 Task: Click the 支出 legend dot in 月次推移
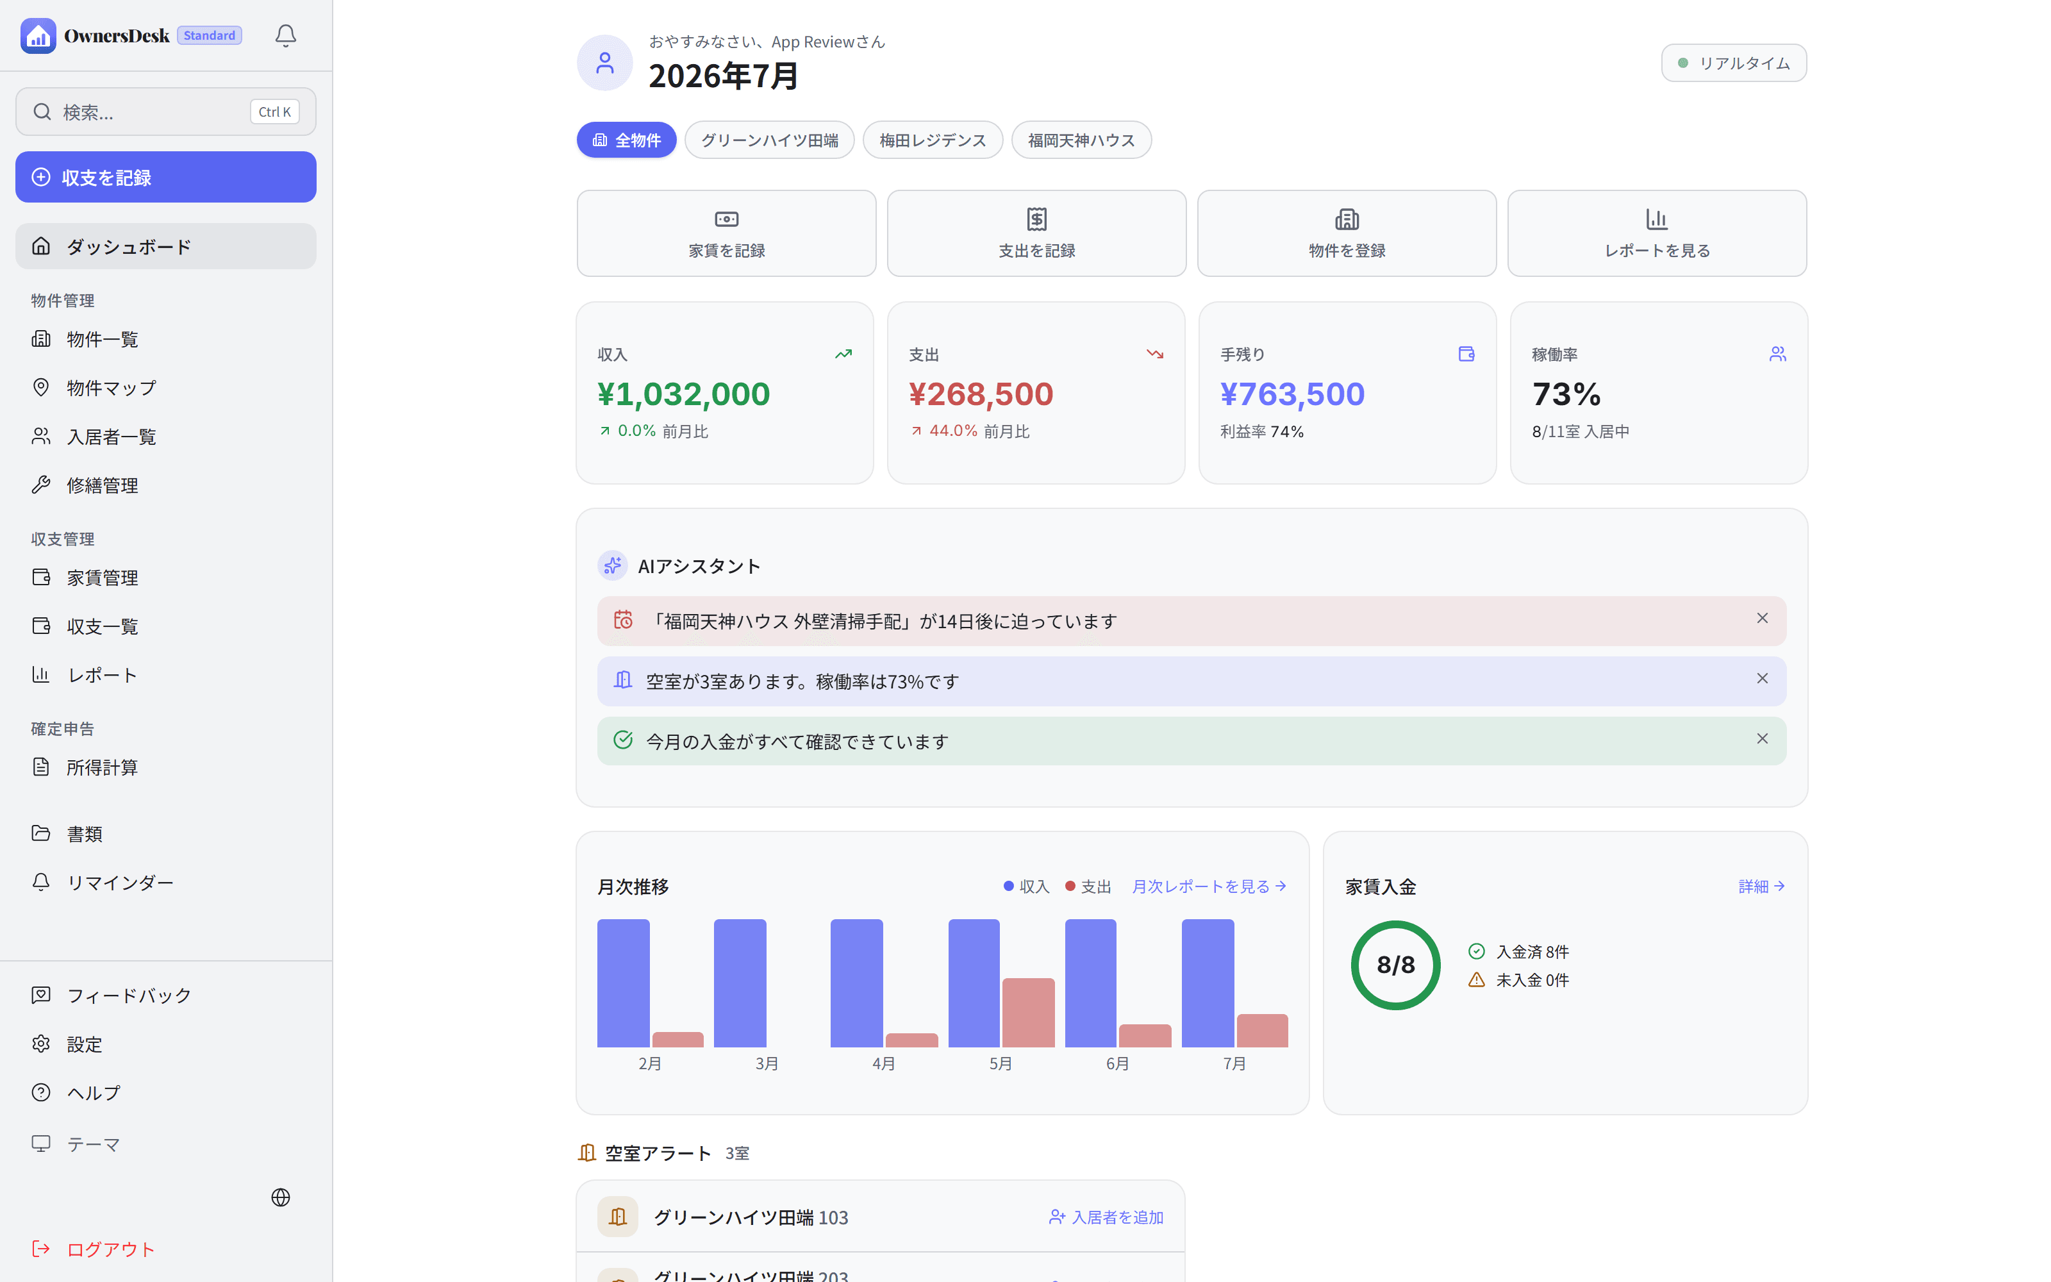[x=1070, y=886]
